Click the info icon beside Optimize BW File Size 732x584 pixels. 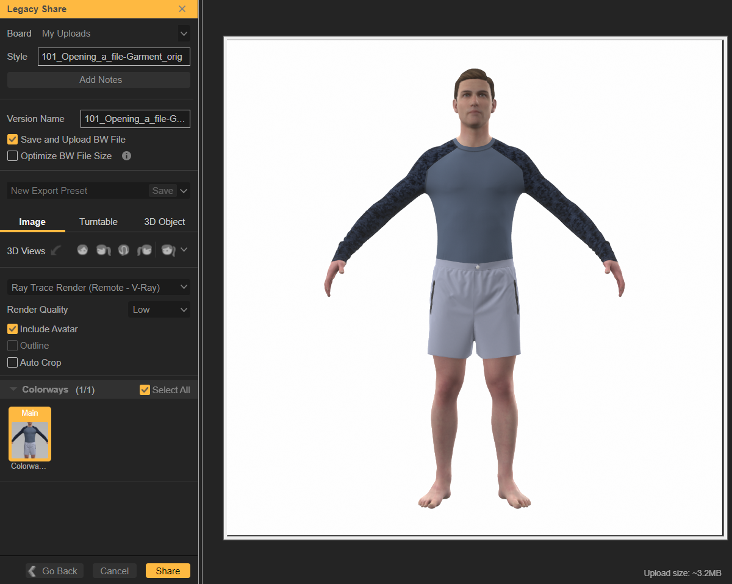126,156
